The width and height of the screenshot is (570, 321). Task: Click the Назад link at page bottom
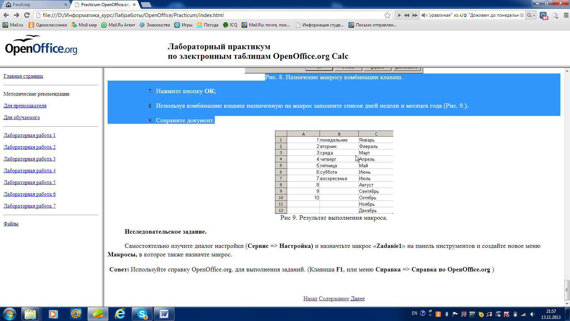click(310, 299)
